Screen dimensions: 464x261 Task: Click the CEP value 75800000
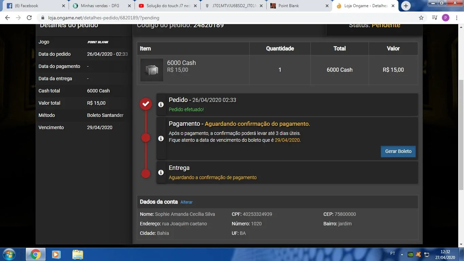(345, 214)
